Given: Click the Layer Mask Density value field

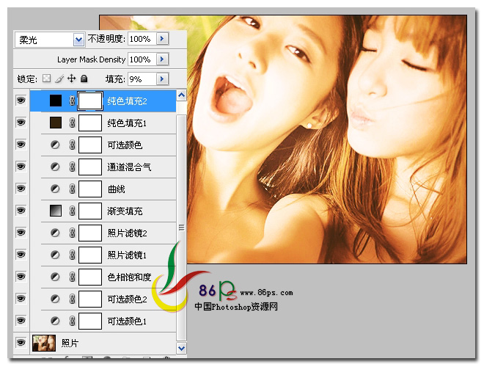Looking at the screenshot, I should (x=141, y=59).
